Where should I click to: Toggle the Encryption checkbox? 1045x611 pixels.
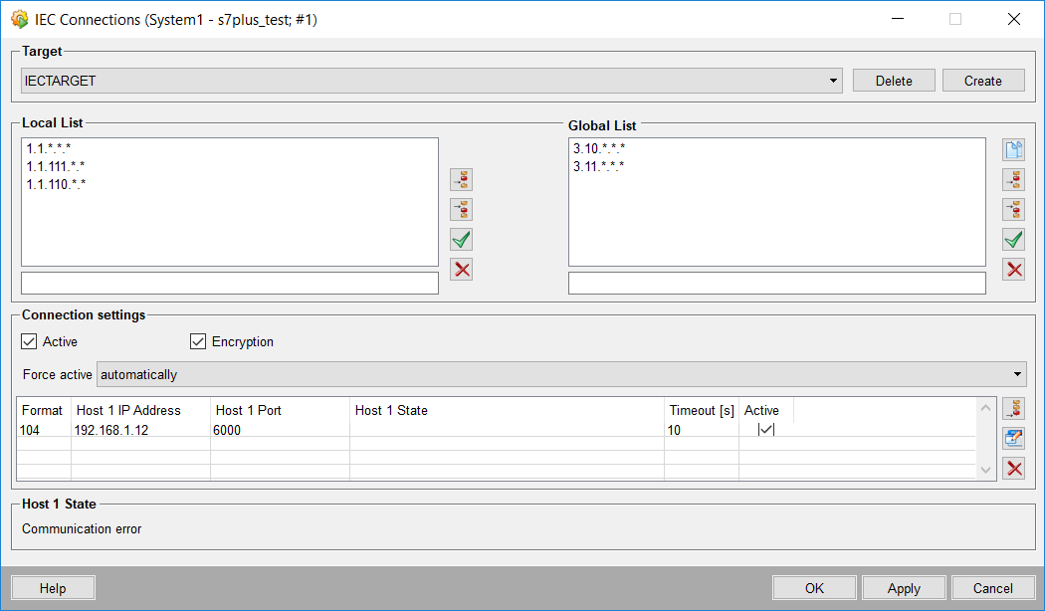pyautogui.click(x=198, y=341)
